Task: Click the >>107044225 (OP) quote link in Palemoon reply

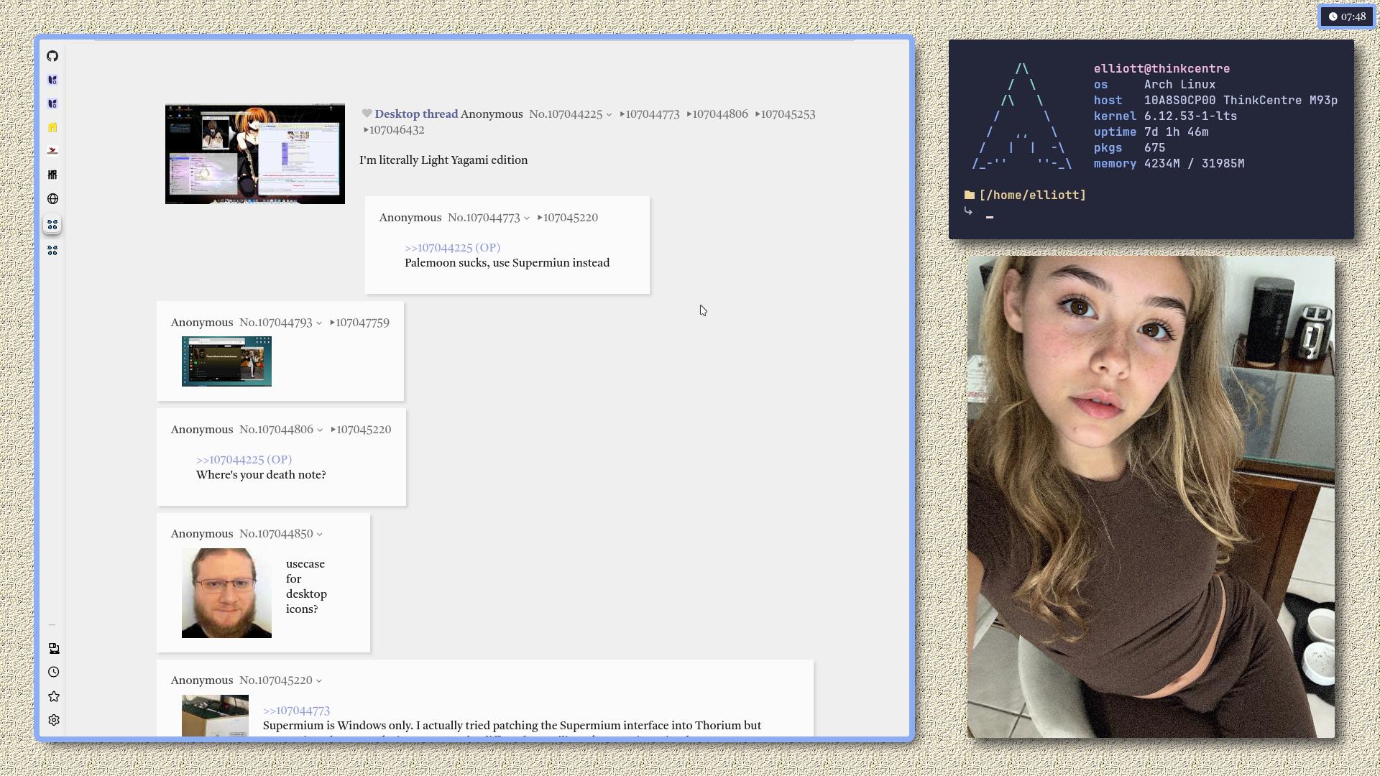Action: (x=452, y=247)
